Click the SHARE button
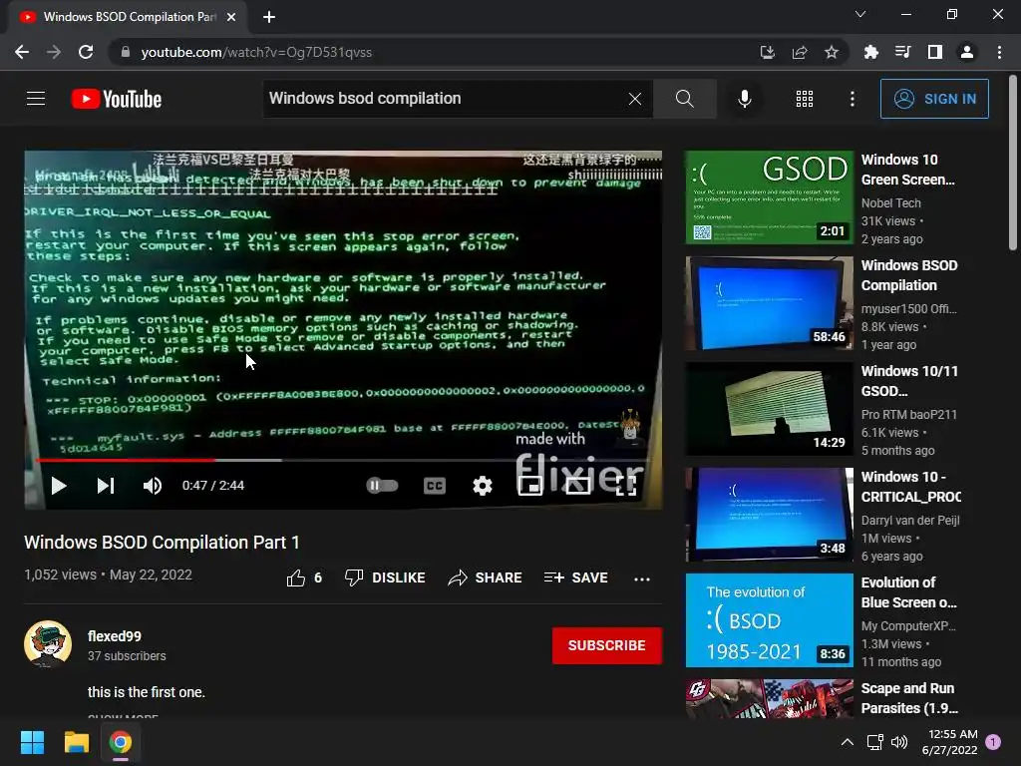Viewport: 1021px width, 766px height. coord(486,577)
